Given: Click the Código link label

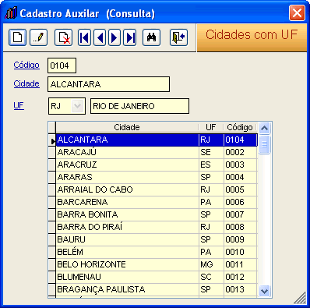Looking at the screenshot, I should 26,65.
